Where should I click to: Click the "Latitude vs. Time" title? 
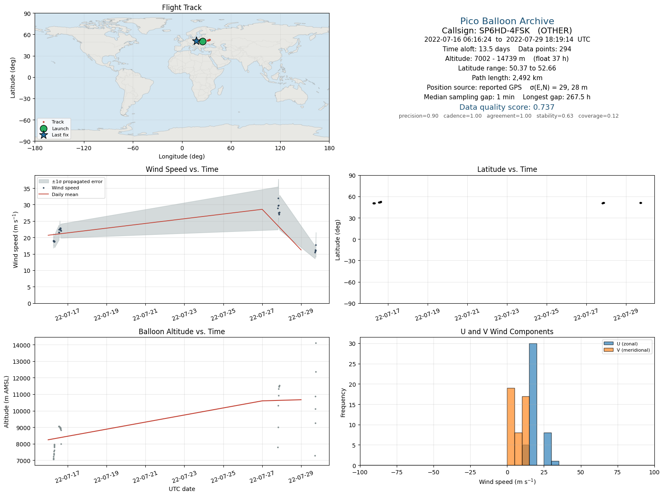click(x=507, y=169)
